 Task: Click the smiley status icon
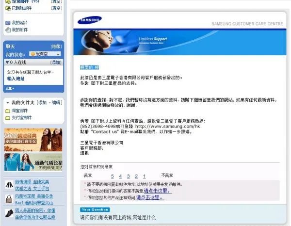coord(33,54)
